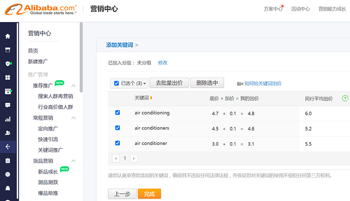The height and width of the screenshot is (201, 350).
Task: Click the side menu vertical scrollbar
Action: pos(81,57)
